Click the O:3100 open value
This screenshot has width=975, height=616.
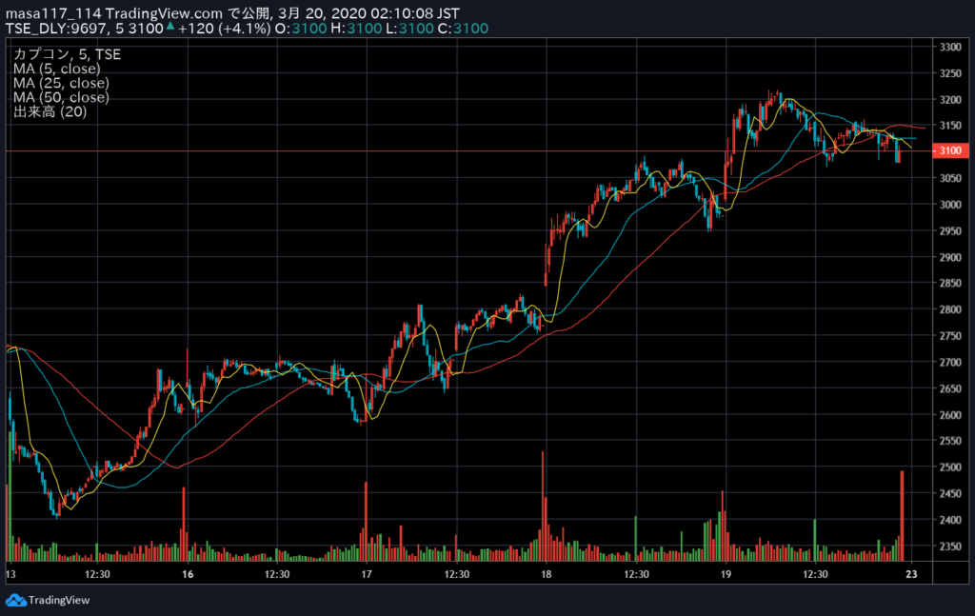pyautogui.click(x=301, y=28)
